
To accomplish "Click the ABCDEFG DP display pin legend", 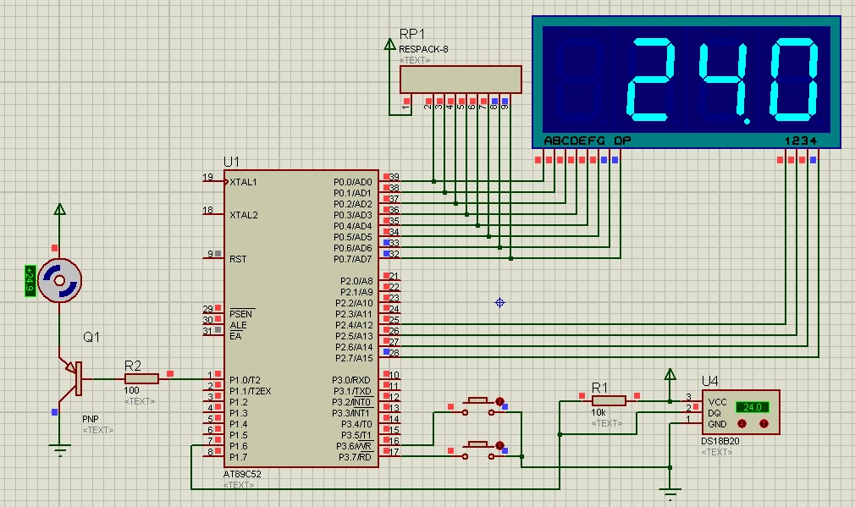I will (x=587, y=141).
